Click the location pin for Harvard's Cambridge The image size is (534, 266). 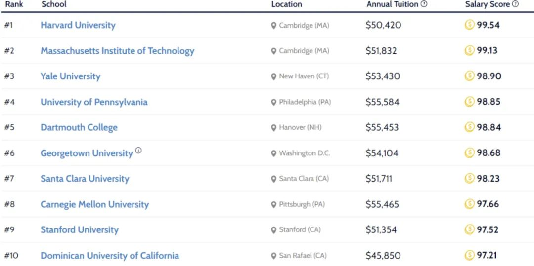[x=274, y=25]
